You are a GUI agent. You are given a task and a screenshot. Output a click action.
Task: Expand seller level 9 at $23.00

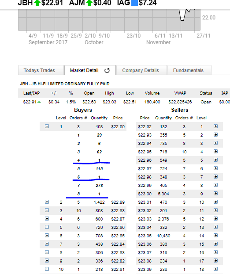coord(216,193)
